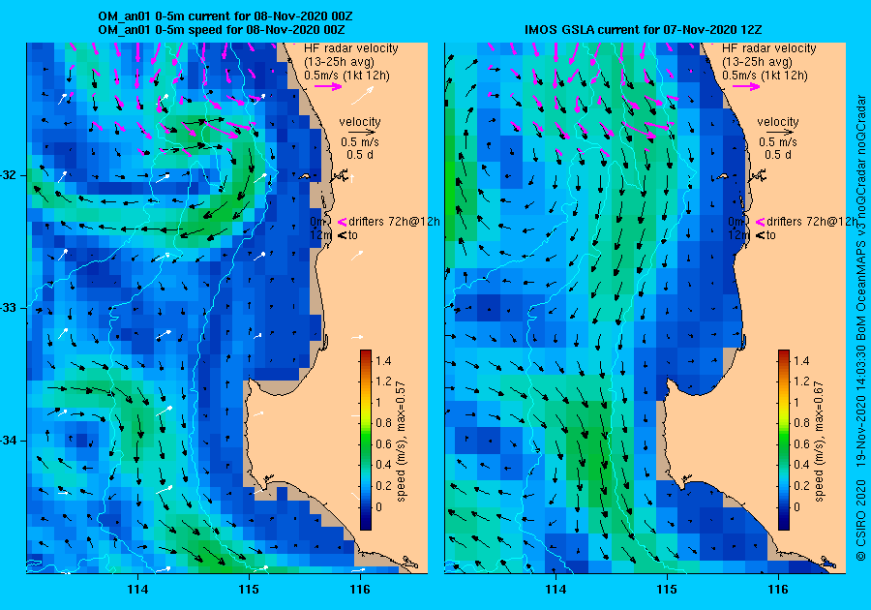Click the 116 longitude label under left map

pos(360,590)
